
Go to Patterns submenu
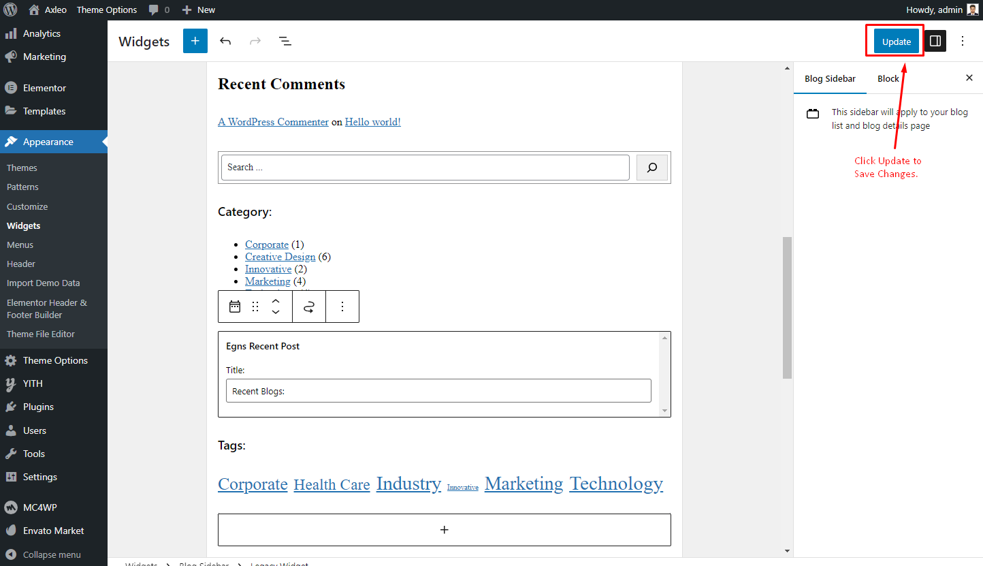(x=22, y=187)
